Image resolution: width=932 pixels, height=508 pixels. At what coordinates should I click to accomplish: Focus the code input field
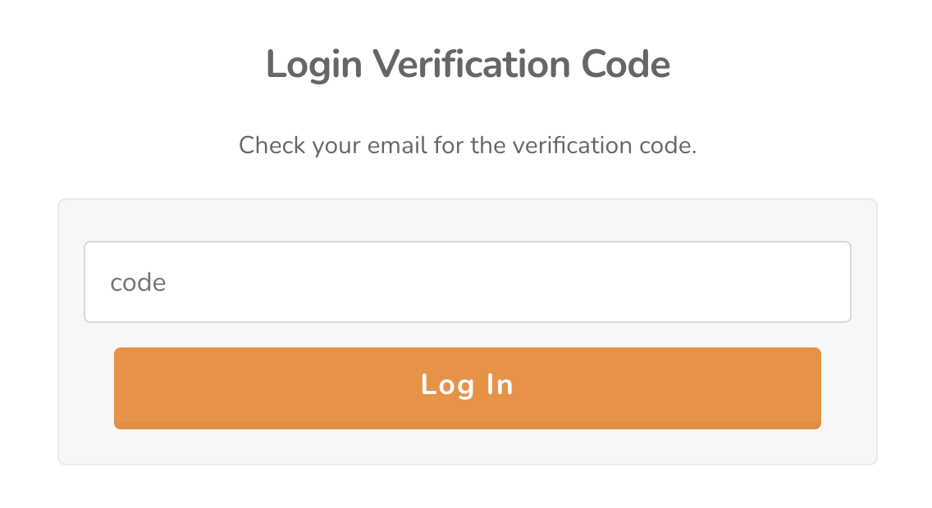click(x=467, y=282)
